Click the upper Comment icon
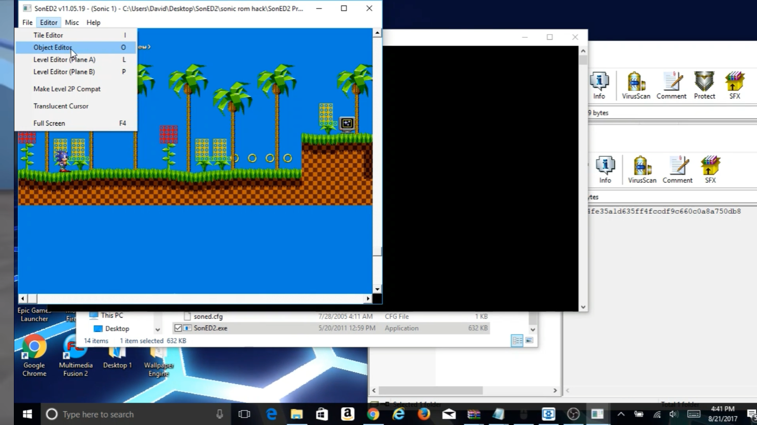Screen dimensions: 757x425 672,86
